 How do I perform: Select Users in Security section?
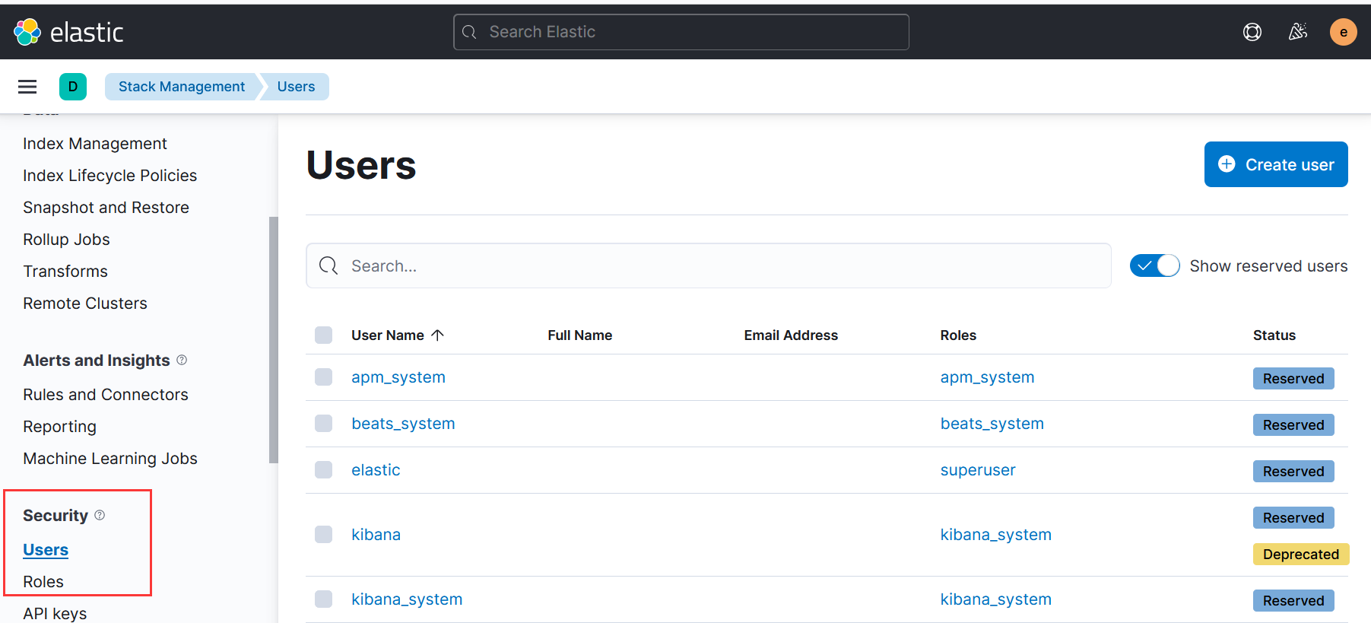[x=46, y=550]
